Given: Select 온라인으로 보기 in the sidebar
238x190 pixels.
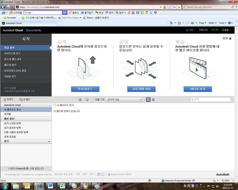Looking at the screenshot, I should [x=26, y=53].
